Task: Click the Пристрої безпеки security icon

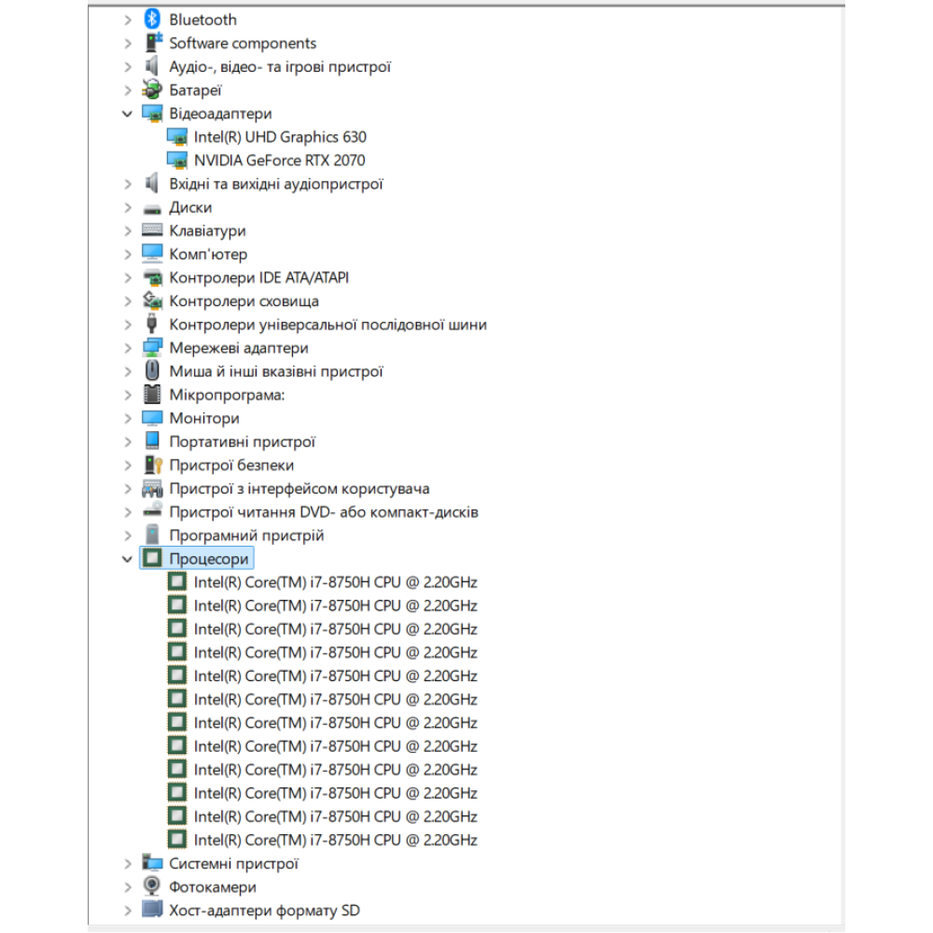Action: tap(152, 465)
